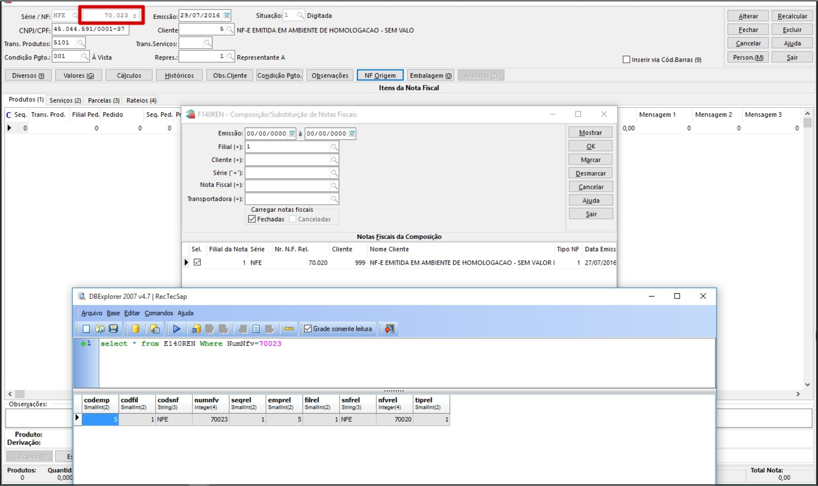Open the lookup for Situação field
This screenshot has width=818, height=486.
(x=301, y=16)
